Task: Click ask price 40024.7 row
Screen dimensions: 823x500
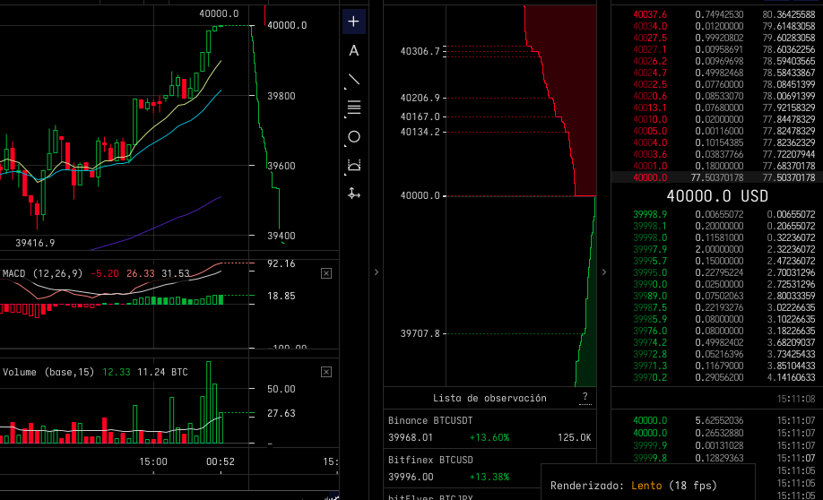Action: click(x=716, y=73)
